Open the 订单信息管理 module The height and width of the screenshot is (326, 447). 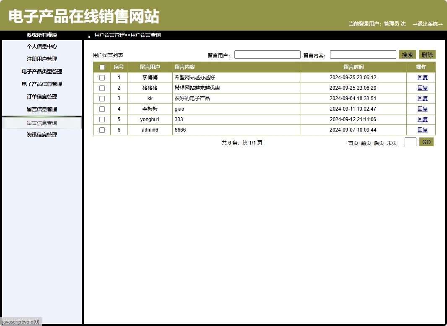coord(42,96)
